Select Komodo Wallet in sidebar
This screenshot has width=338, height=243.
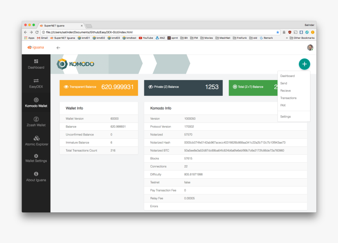36,102
